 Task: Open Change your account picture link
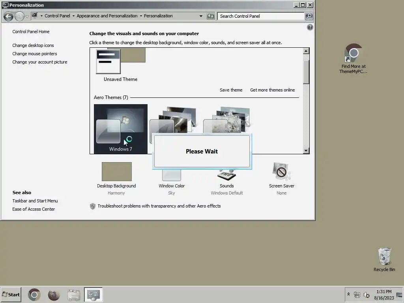pos(40,62)
